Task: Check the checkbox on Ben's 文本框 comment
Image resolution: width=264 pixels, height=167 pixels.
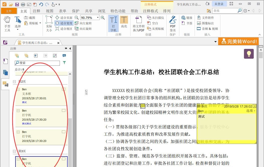Action: pyautogui.click(x=64, y=89)
